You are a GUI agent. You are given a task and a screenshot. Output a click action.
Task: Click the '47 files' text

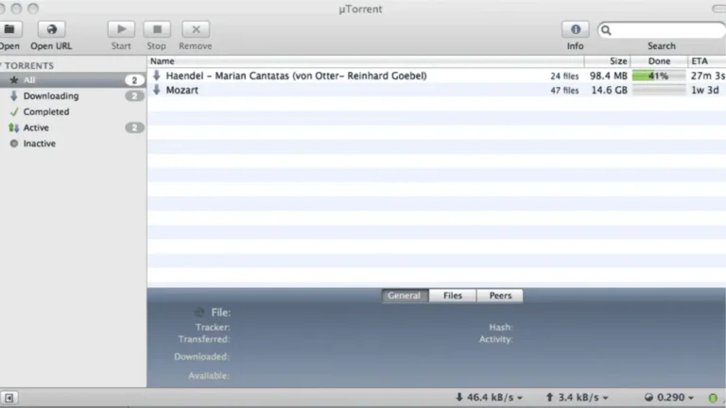pyautogui.click(x=564, y=91)
